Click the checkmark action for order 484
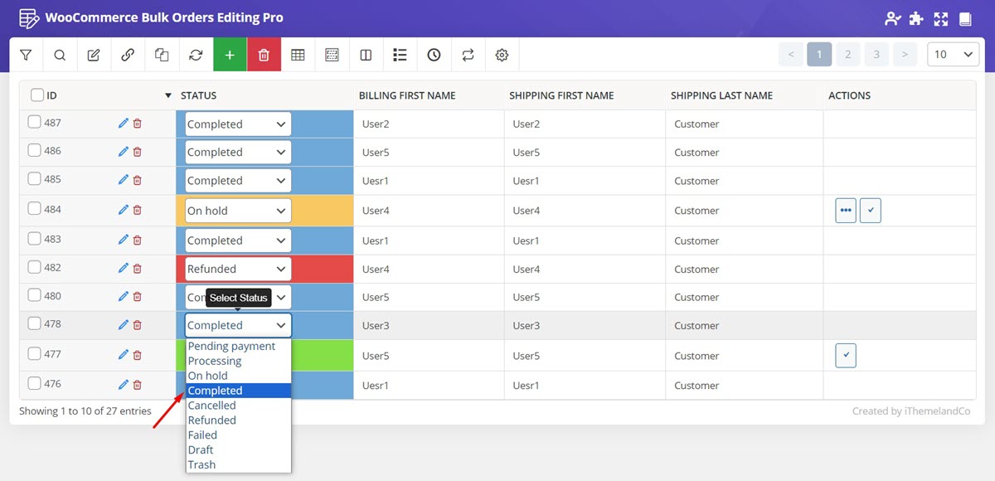995x481 pixels. pyautogui.click(x=871, y=211)
